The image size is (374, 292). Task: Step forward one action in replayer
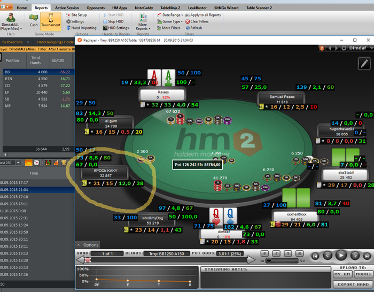click(x=355, y=256)
